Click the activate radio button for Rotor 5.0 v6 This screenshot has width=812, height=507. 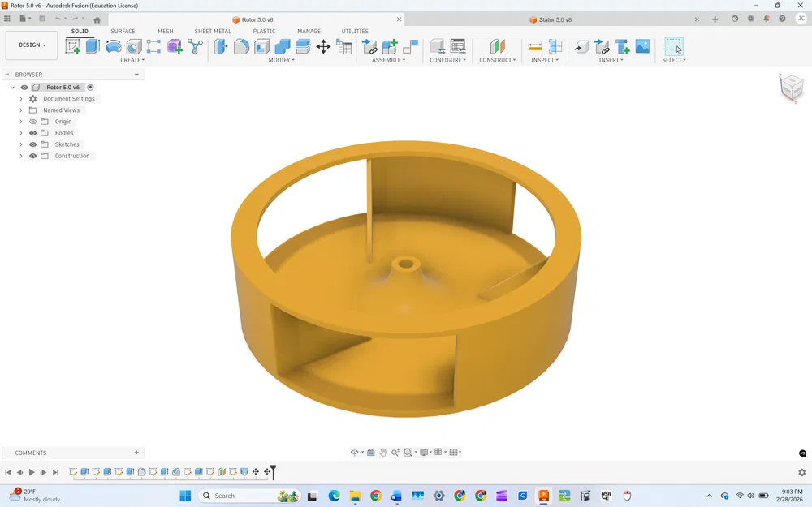[x=90, y=88]
